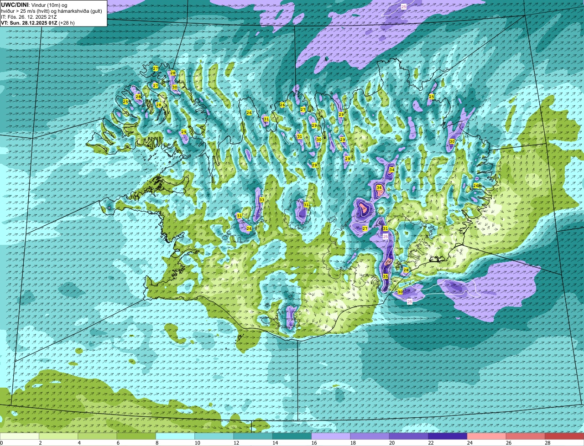Click the scale label '16' under the color bar
584x446 pixels.
point(314,443)
